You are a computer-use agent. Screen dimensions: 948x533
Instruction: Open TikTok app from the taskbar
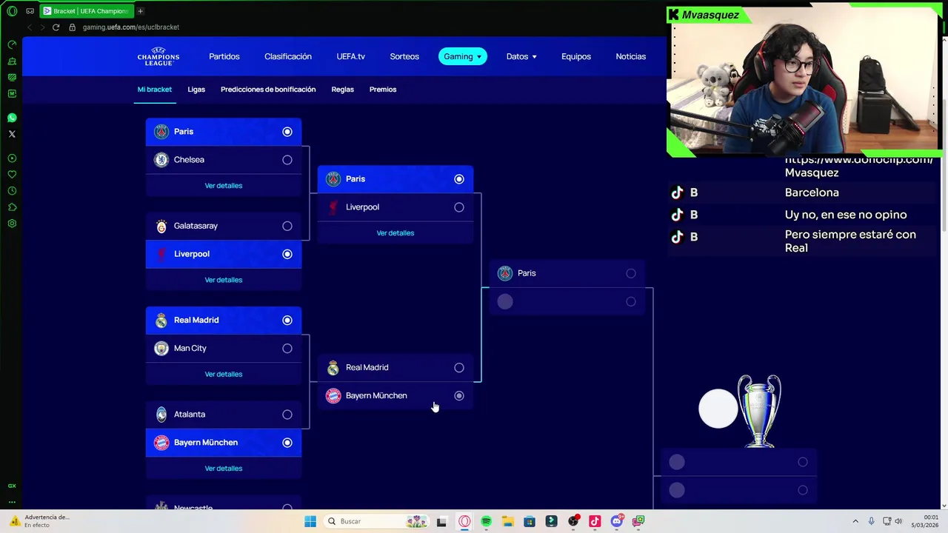tap(595, 521)
